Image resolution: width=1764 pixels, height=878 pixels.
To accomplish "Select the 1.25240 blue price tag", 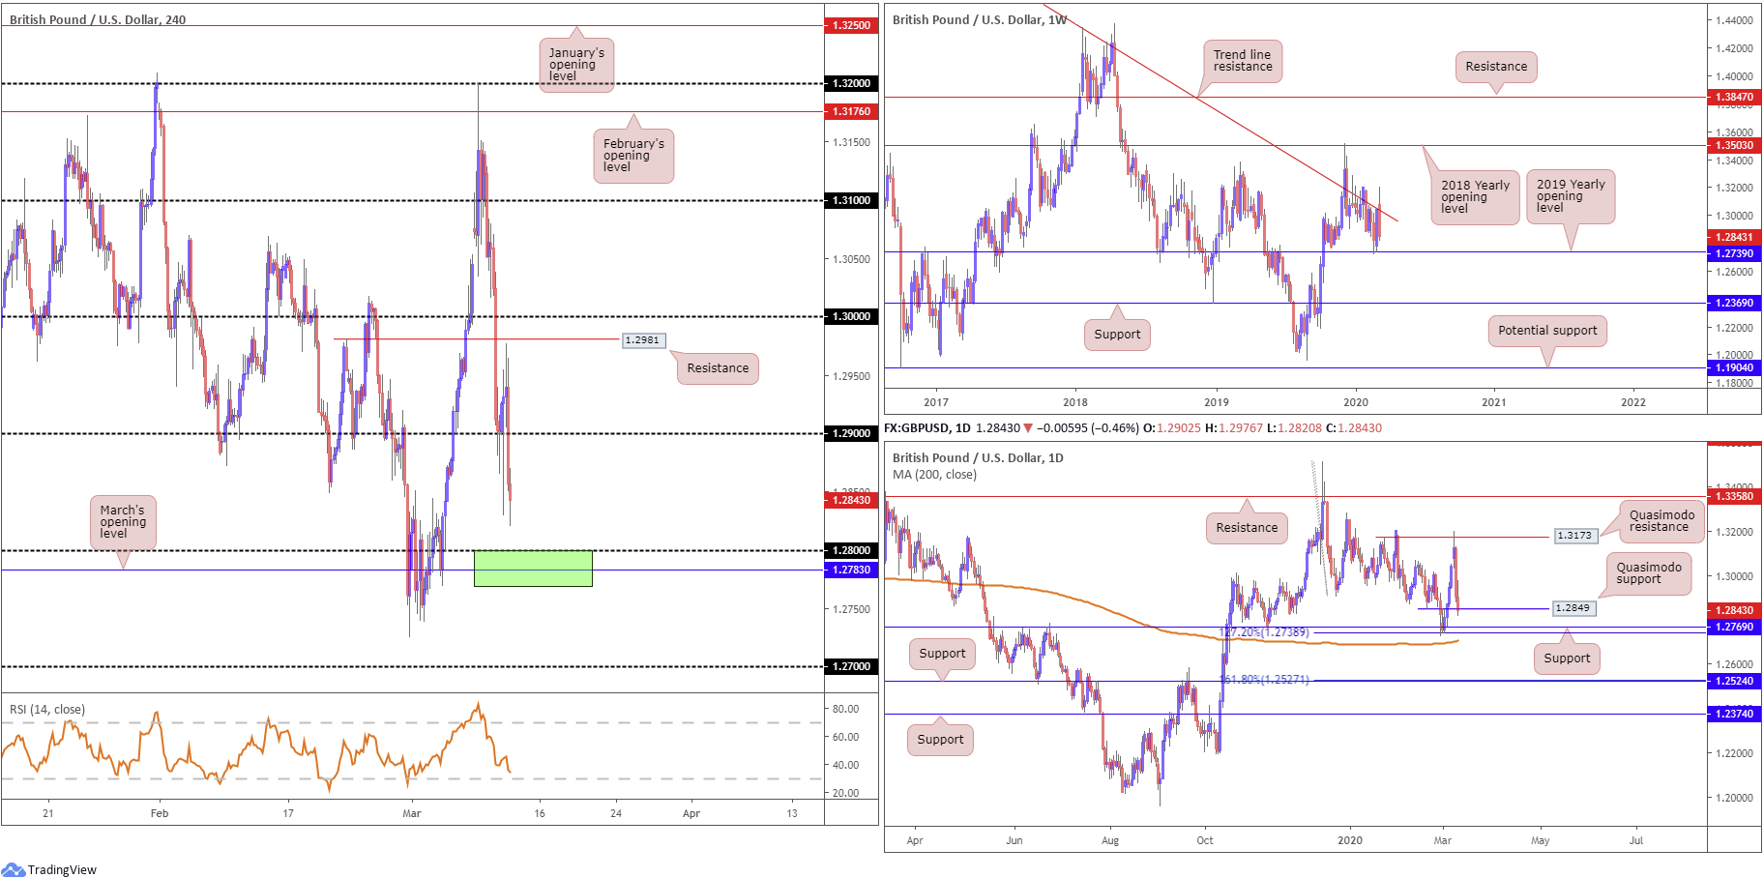I will [1734, 681].
